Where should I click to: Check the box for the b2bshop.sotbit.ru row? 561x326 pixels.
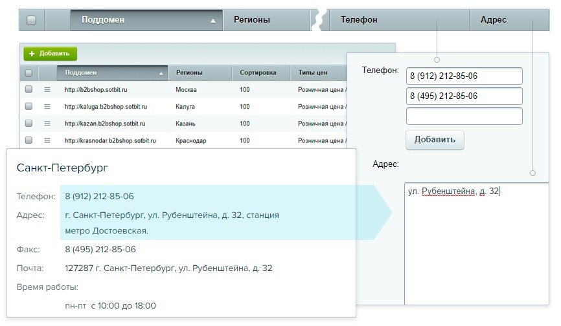(29, 89)
